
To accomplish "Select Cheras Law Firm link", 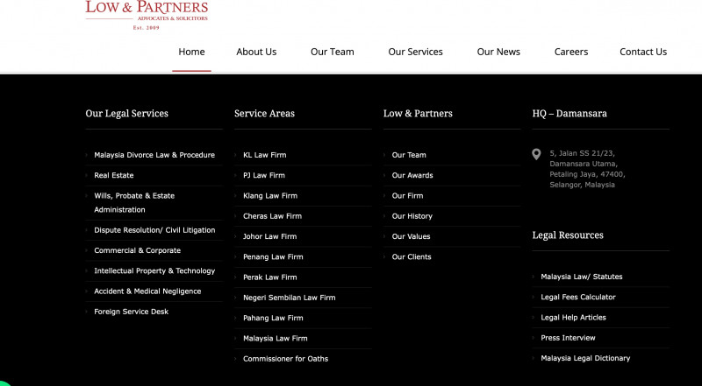I will pyautogui.click(x=272, y=216).
